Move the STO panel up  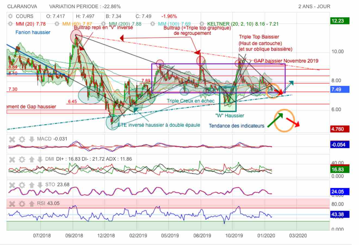[32, 185]
